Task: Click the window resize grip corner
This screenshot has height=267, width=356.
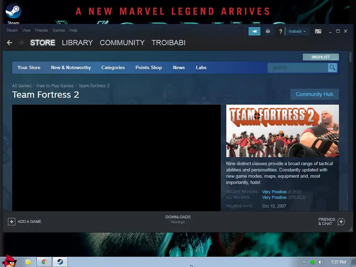Action: pos(350,229)
